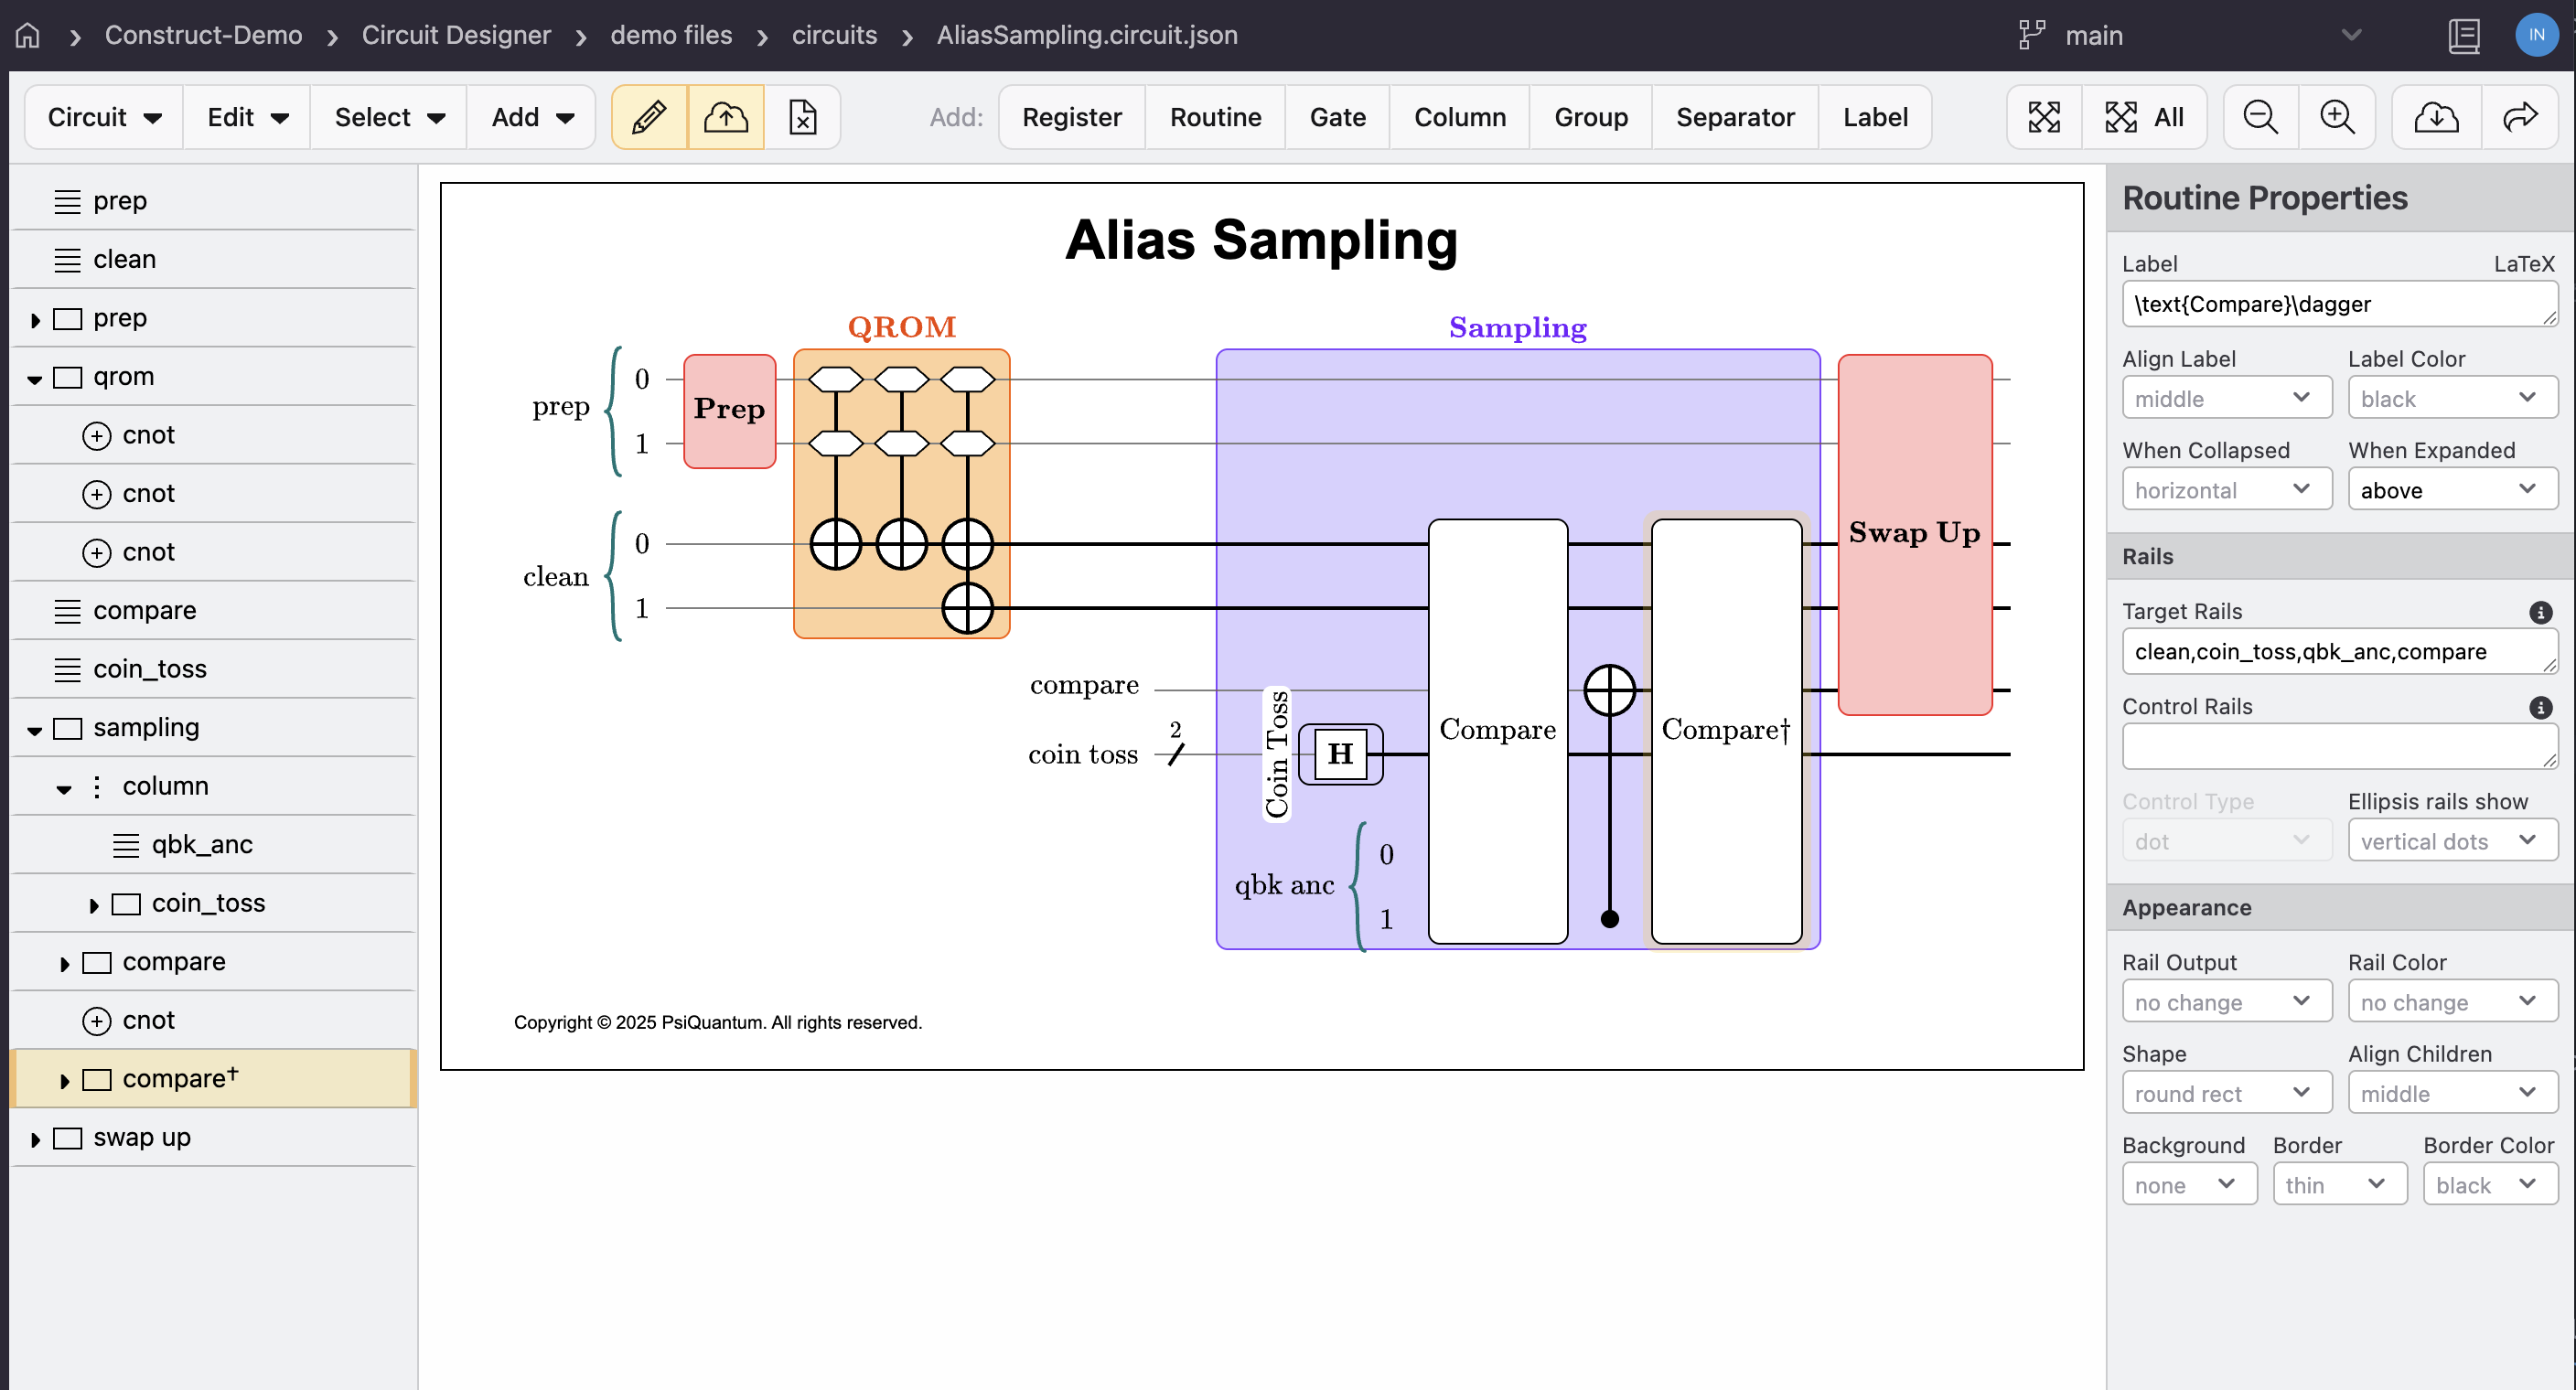Click the Target Rails info icon
2576x1390 pixels.
[2541, 612]
